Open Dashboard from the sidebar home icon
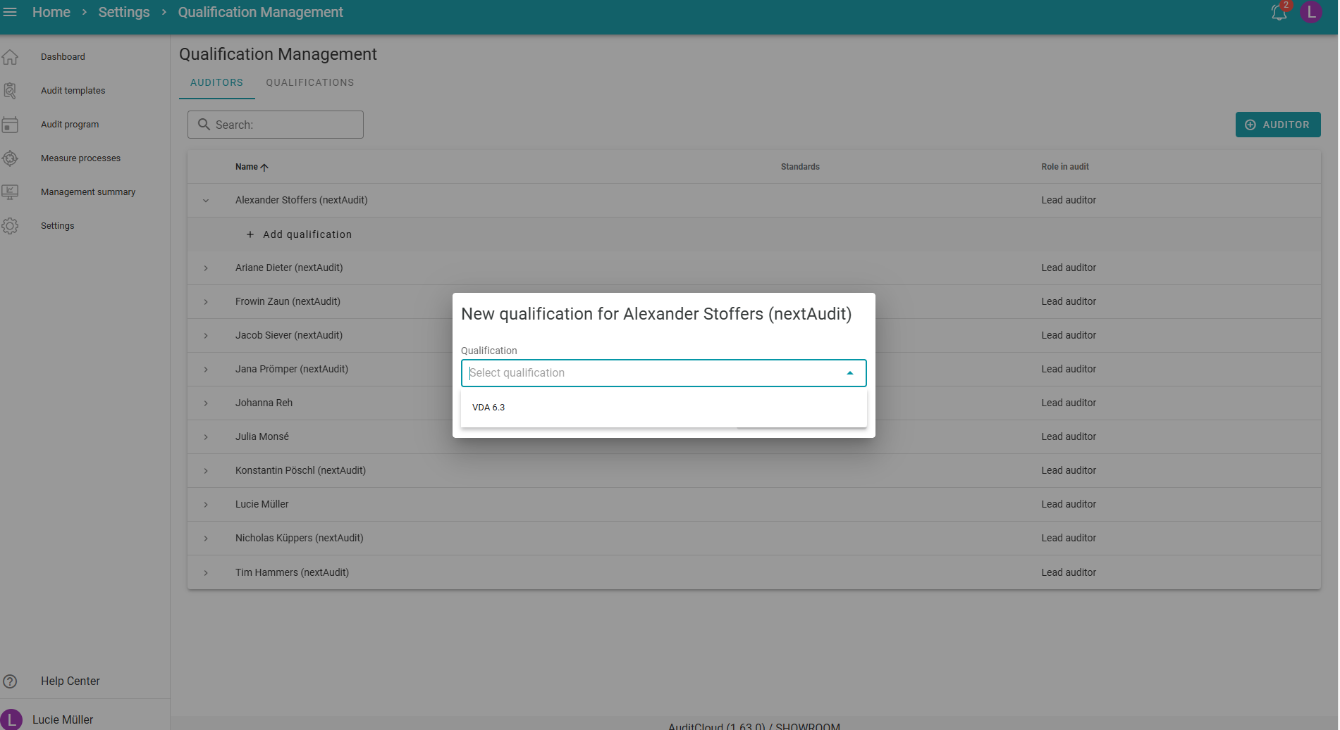 [x=10, y=57]
